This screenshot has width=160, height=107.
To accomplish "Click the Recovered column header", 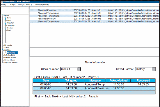I will click(x=143, y=81).
